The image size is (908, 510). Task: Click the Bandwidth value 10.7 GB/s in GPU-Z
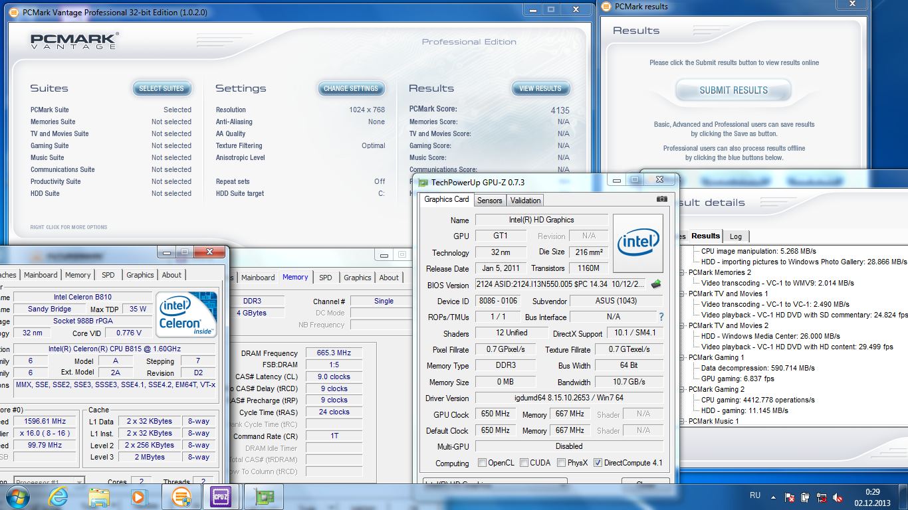click(x=628, y=382)
